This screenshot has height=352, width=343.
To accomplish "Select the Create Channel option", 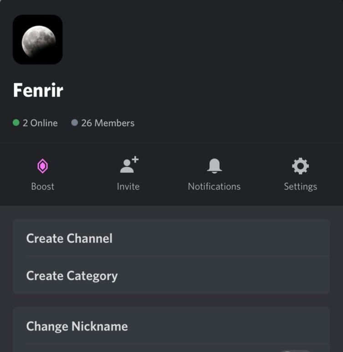I will pyautogui.click(x=69, y=238).
